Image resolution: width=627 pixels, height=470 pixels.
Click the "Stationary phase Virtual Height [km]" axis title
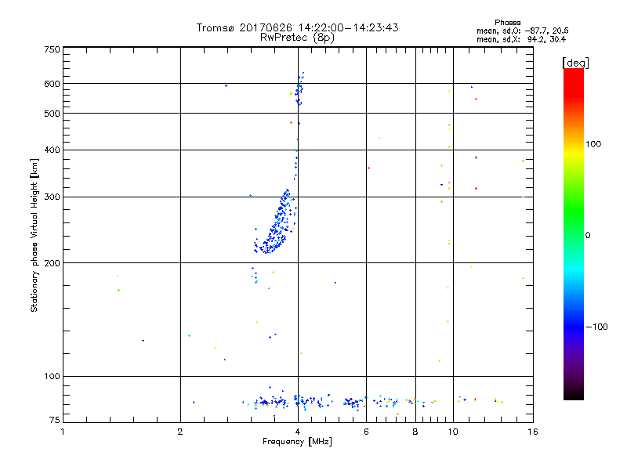point(34,235)
